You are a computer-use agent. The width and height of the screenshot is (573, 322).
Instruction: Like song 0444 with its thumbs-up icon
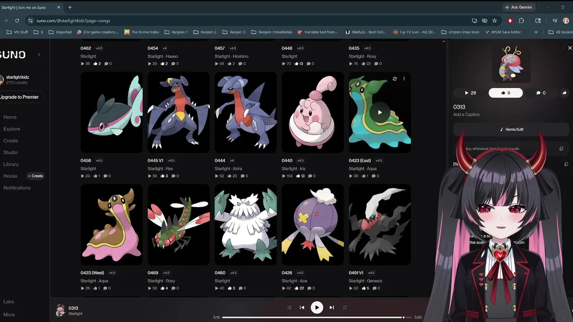pos(229,176)
